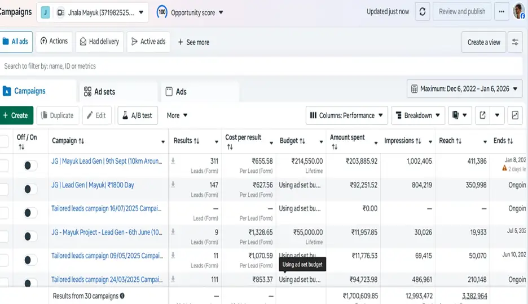This screenshot has height=304, width=528.
Task: Click the search and filter input field
Action: click(226, 66)
